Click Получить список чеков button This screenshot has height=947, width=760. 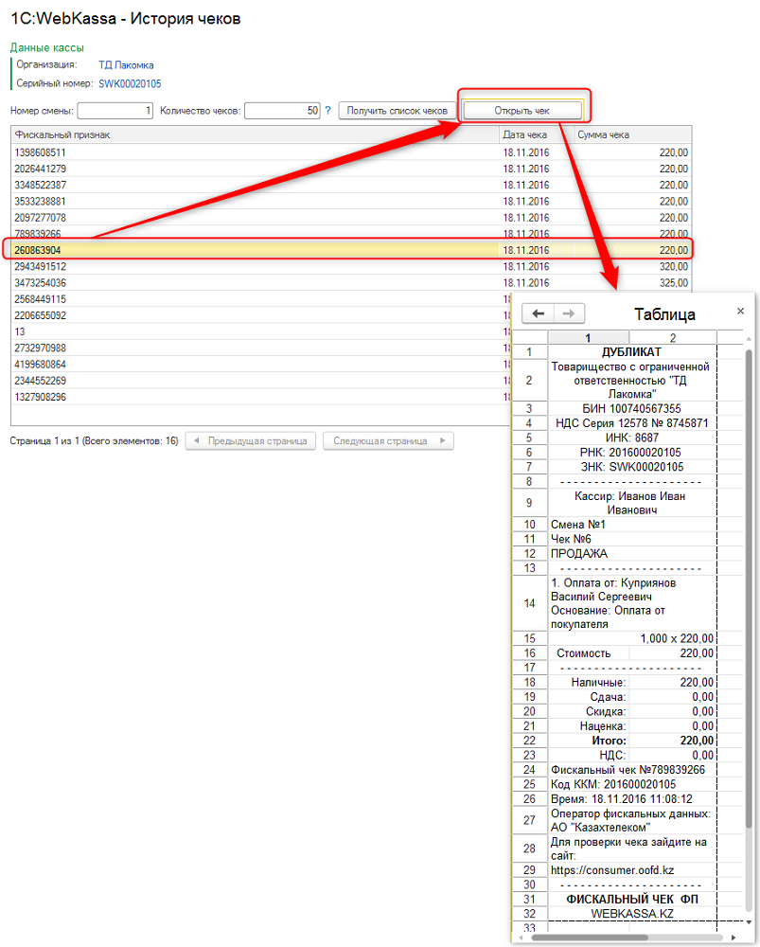coord(397,111)
